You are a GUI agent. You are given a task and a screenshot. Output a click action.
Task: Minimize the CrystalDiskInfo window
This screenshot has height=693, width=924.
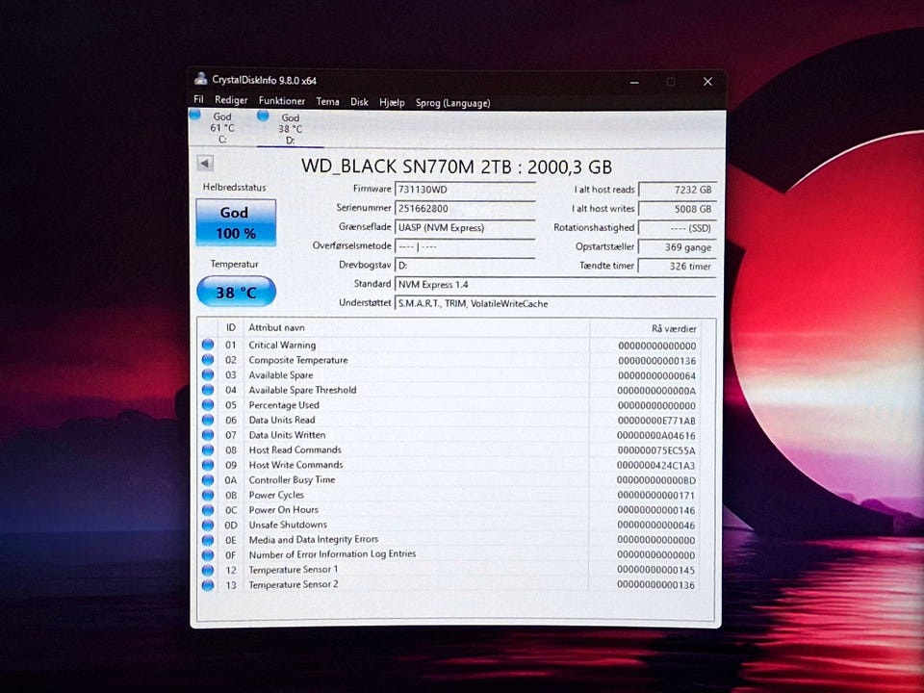634,82
